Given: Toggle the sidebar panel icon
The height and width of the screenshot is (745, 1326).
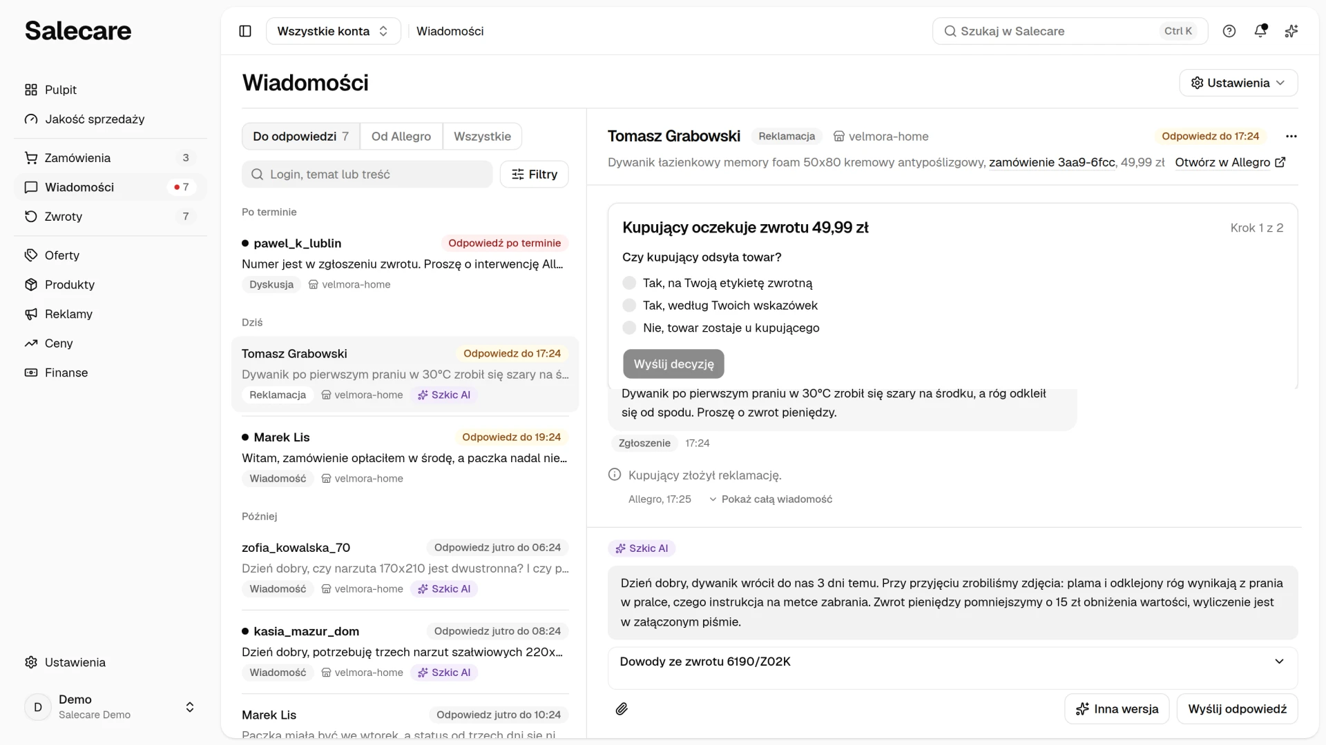Looking at the screenshot, I should pos(245,31).
